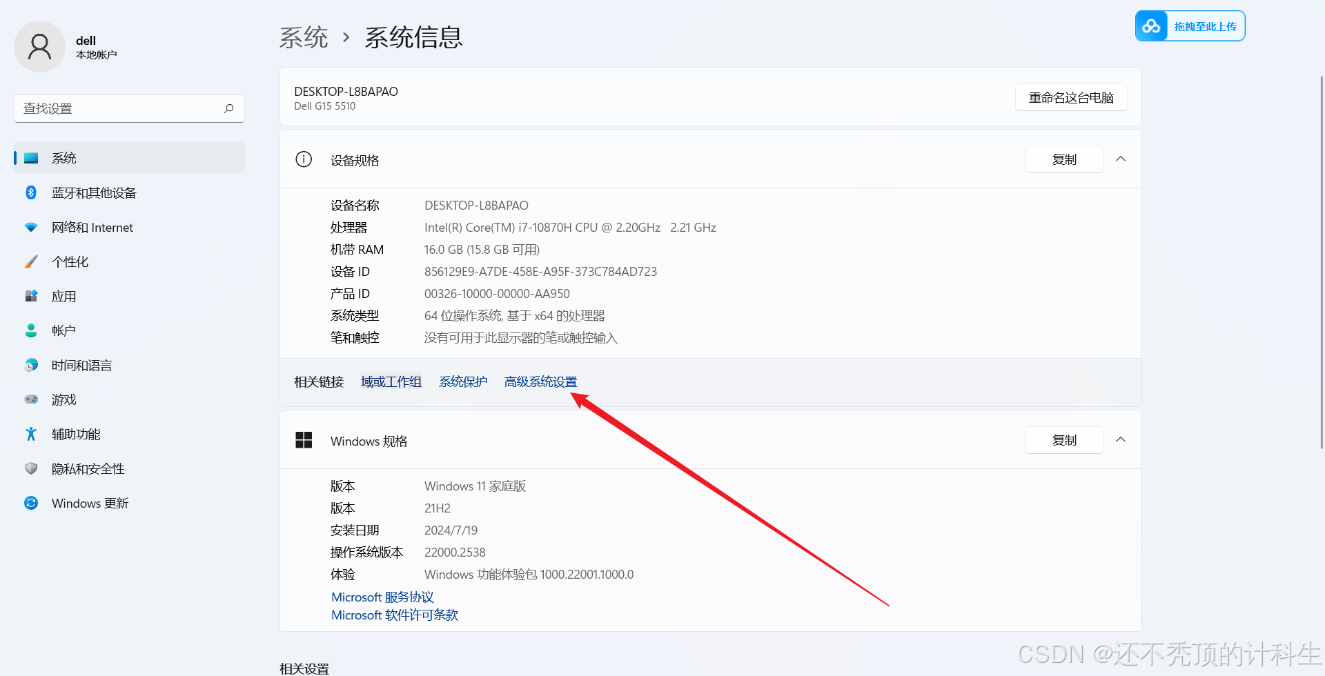Screen dimensions: 1325x676
Task: Click the dell 本地帐户 profile name
Action: (x=96, y=47)
